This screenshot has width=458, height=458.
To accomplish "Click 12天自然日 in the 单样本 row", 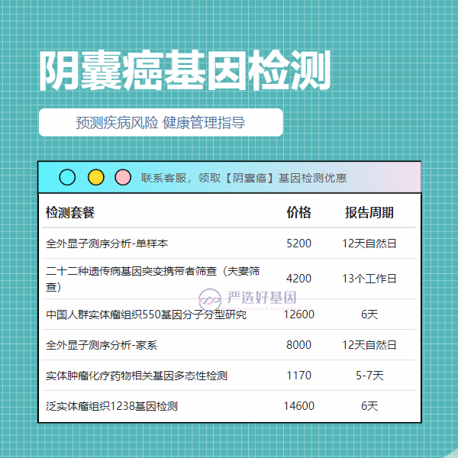I will 369,244.
